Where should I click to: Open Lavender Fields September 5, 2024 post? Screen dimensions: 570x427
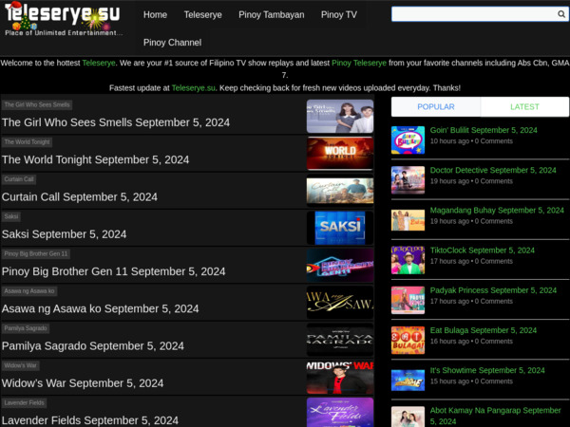90,420
